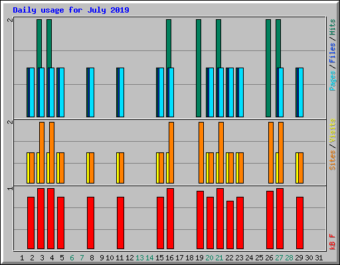Click the 'Hits' legend label
Image resolution: width=340 pixels, height=265 pixels.
click(x=333, y=27)
